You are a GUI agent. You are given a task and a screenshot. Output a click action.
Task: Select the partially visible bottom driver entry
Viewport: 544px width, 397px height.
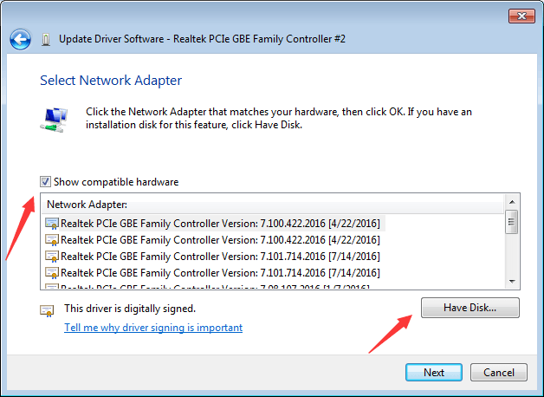(220, 286)
